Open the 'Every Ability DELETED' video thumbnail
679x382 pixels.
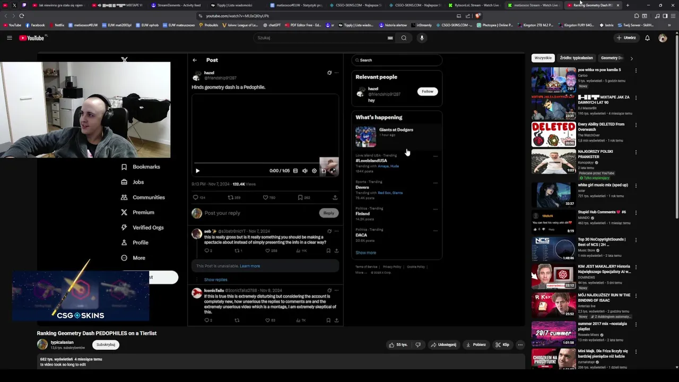click(x=553, y=134)
